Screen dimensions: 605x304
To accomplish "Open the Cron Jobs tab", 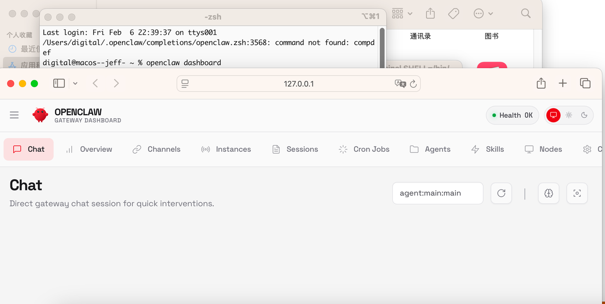I will pyautogui.click(x=364, y=149).
